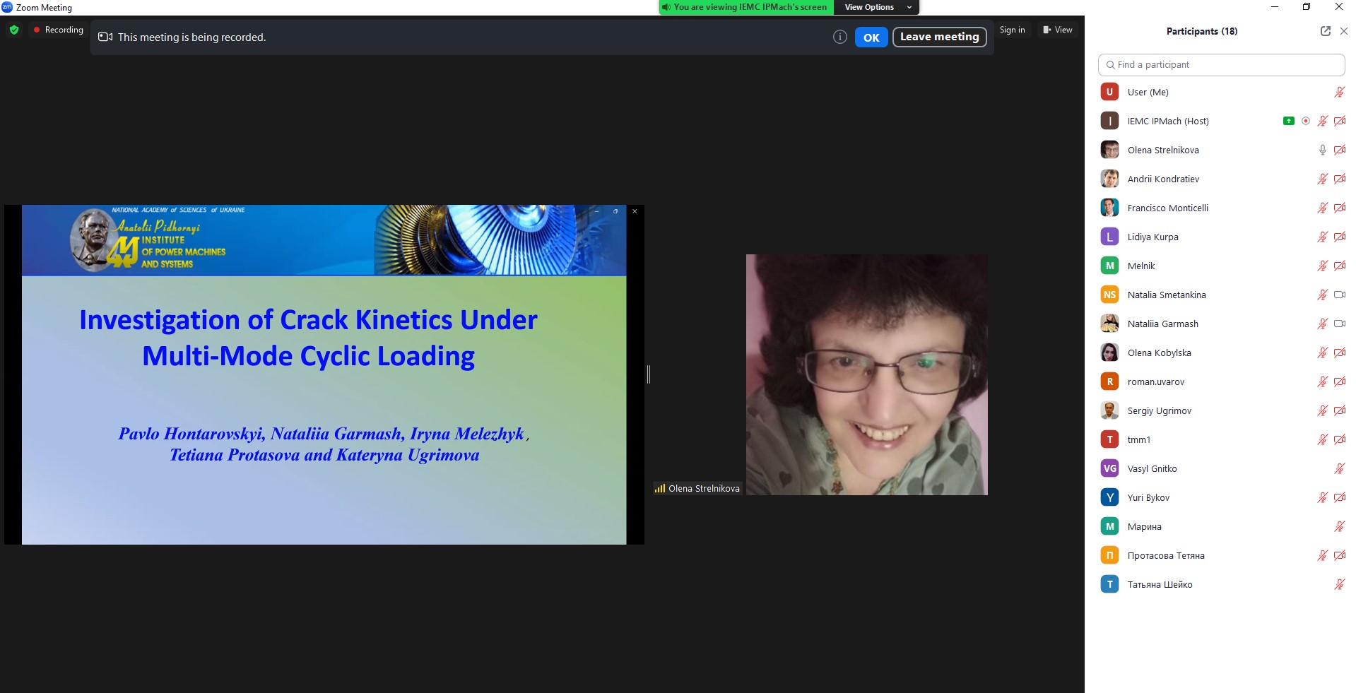Select Andrii Kondratiev in participants list
This screenshot has height=693, width=1356.
[1163, 179]
